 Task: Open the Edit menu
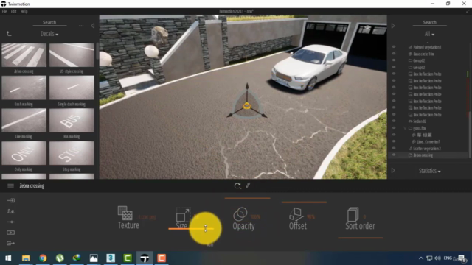click(x=13, y=12)
